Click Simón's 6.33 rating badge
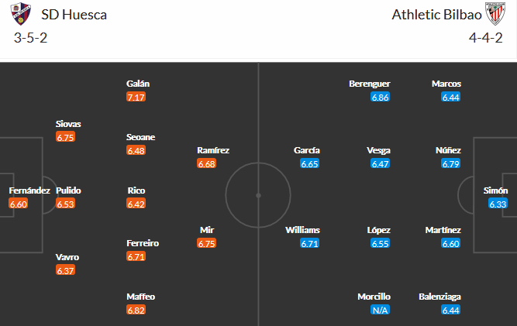The width and height of the screenshot is (517, 326). click(498, 204)
